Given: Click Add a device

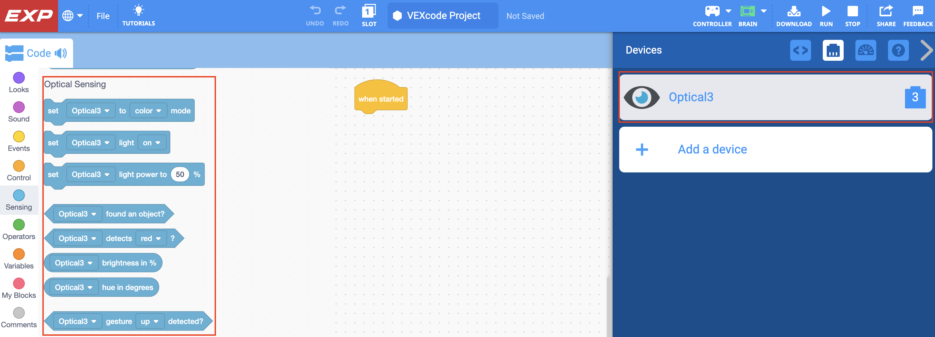Looking at the screenshot, I should pos(712,149).
